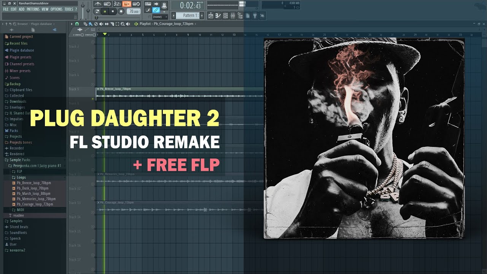Toggle the STRETCH checkbox

(94, 35)
